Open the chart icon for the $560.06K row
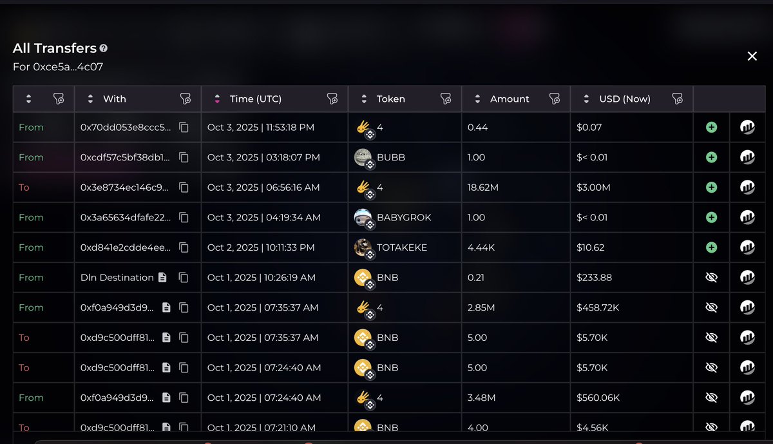773x444 pixels. click(747, 398)
